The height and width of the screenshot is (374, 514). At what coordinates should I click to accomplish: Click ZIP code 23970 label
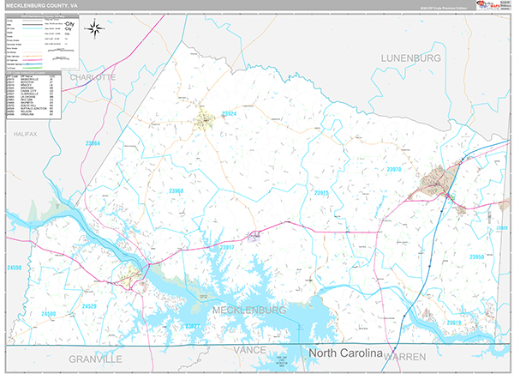(x=393, y=170)
